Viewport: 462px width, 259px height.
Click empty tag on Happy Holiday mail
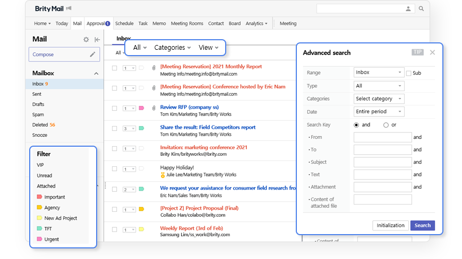pyautogui.click(x=141, y=168)
